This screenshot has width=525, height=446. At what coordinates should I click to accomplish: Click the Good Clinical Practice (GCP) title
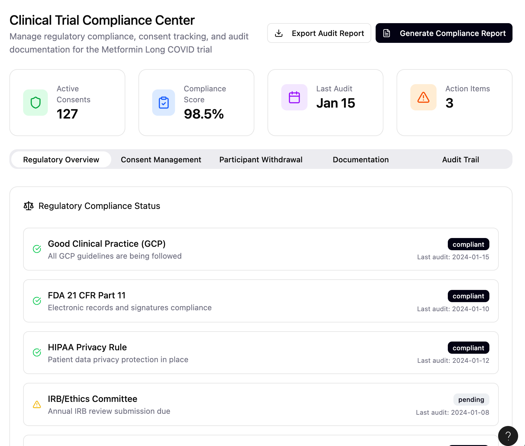[x=107, y=244]
